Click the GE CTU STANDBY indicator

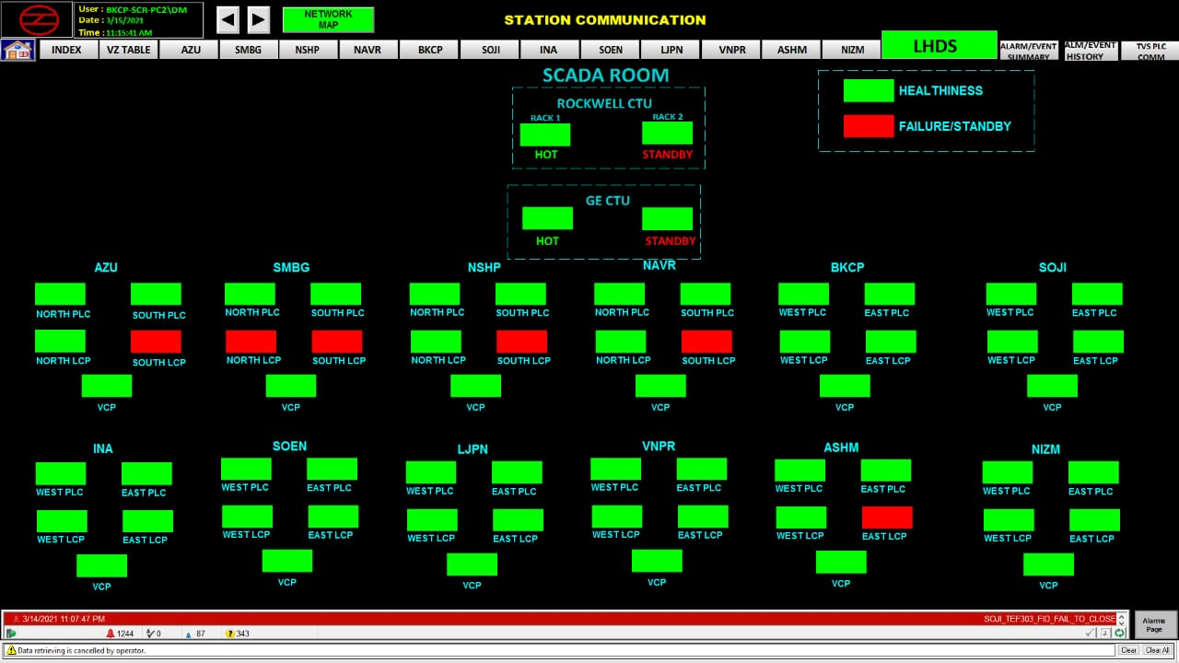pyautogui.click(x=667, y=219)
